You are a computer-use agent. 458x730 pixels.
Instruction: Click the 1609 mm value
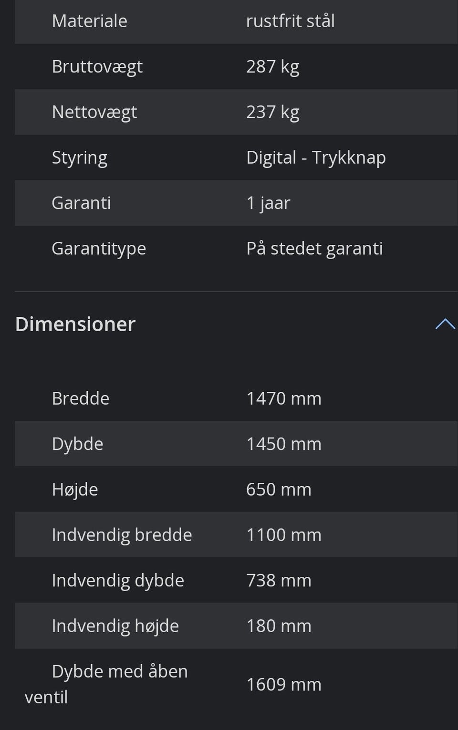[284, 685]
